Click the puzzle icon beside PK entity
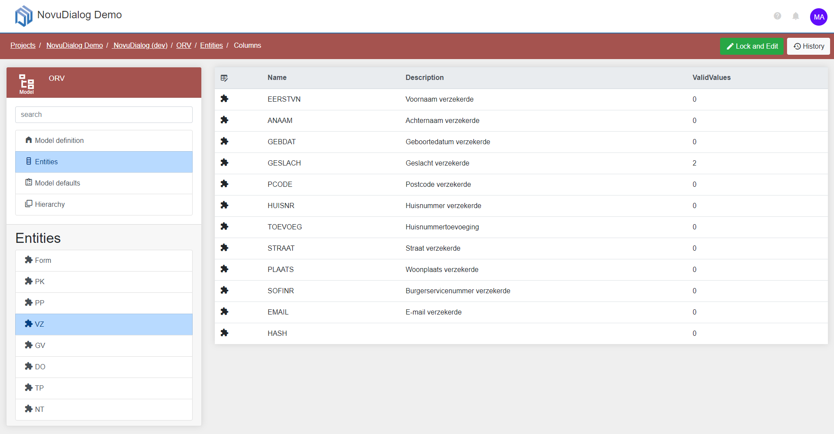 point(29,281)
